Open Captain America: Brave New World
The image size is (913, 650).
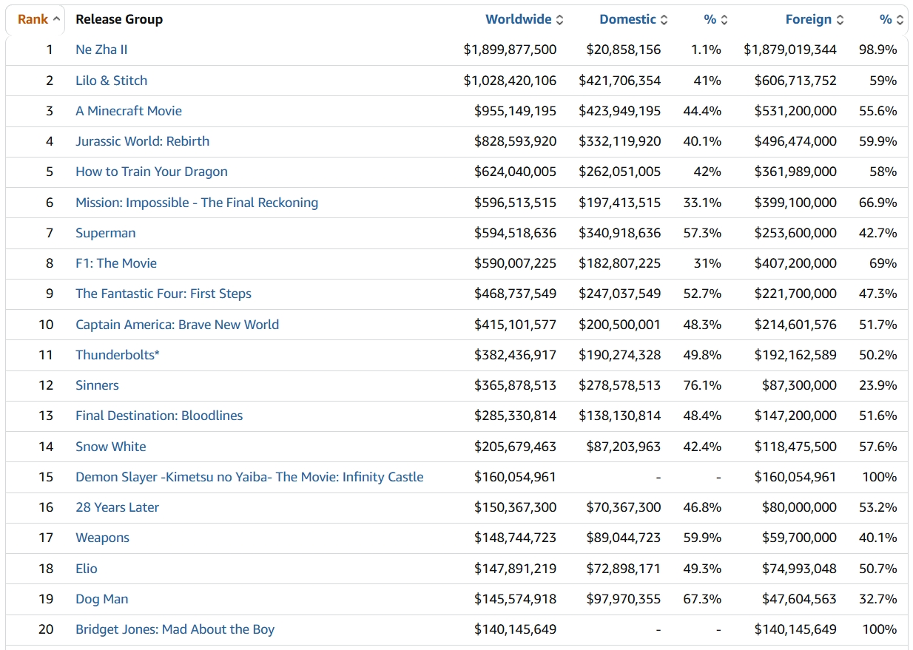tap(177, 325)
